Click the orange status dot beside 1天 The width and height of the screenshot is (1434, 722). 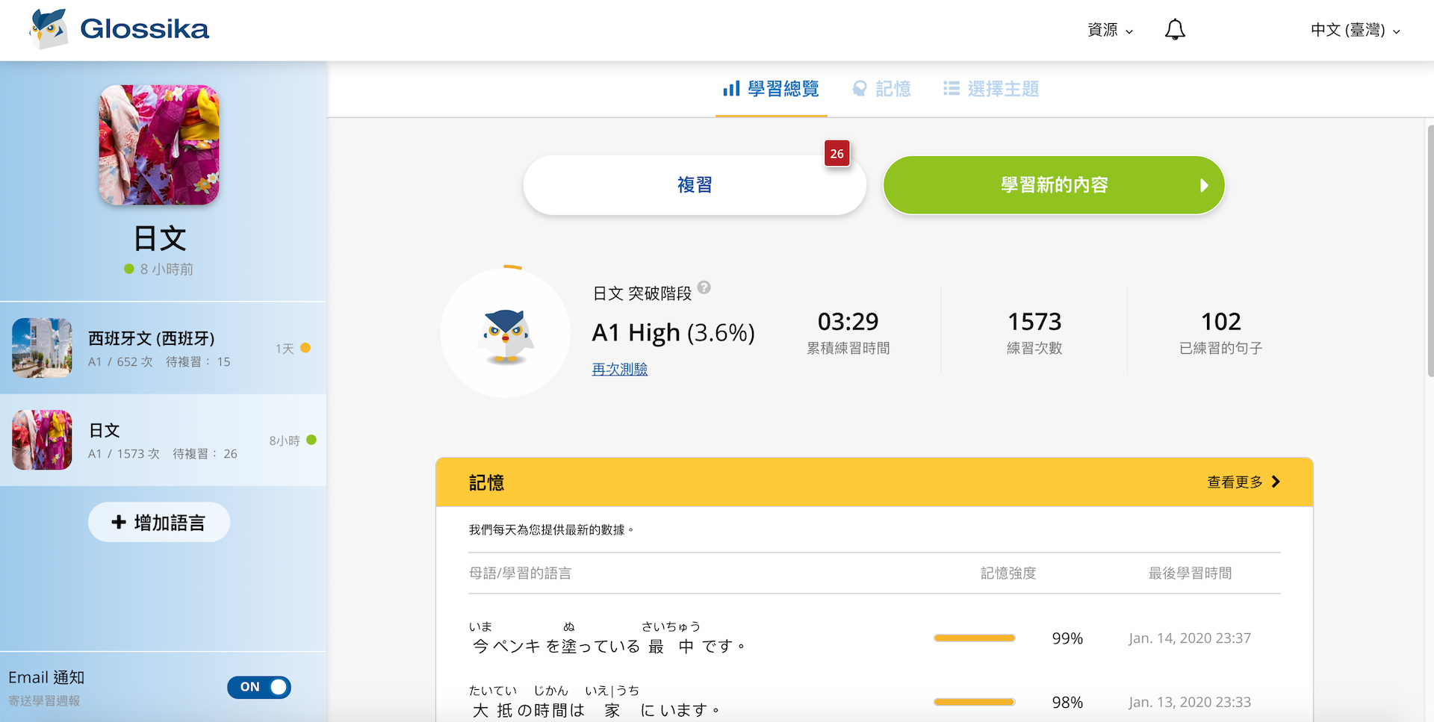pyautogui.click(x=305, y=348)
